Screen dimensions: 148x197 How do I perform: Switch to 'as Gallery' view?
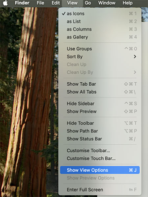pyautogui.click(x=100, y=37)
